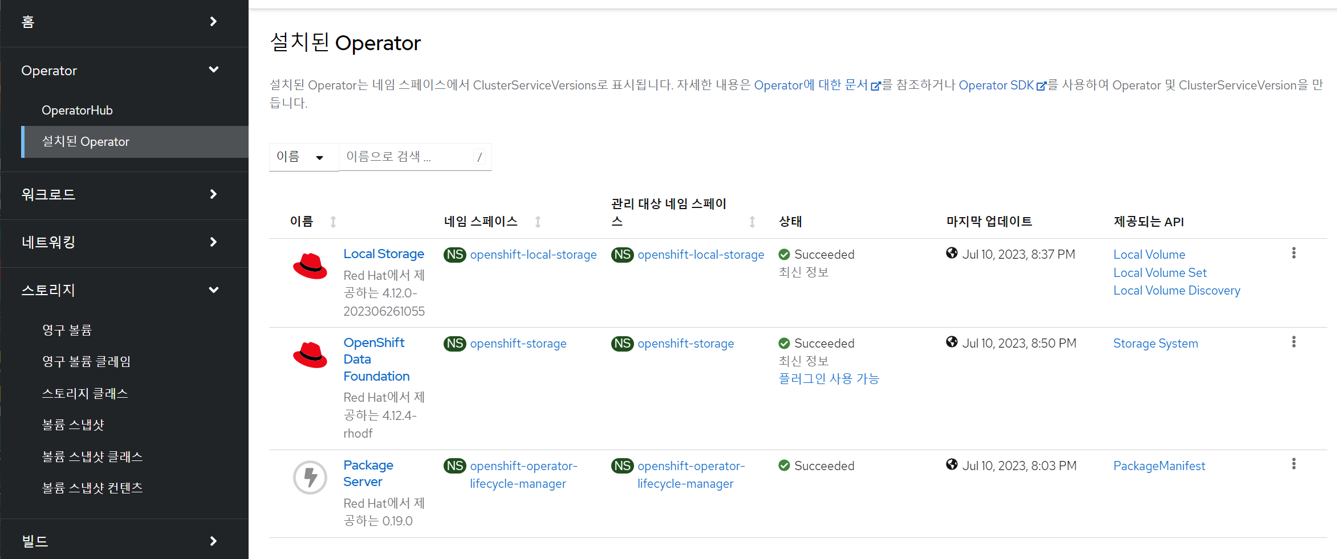The width and height of the screenshot is (1337, 559).
Task: Click NS badge beside openshift-storage in namespace column
Action: click(455, 344)
